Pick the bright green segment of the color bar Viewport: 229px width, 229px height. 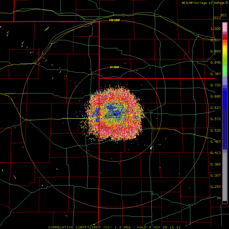225,69
